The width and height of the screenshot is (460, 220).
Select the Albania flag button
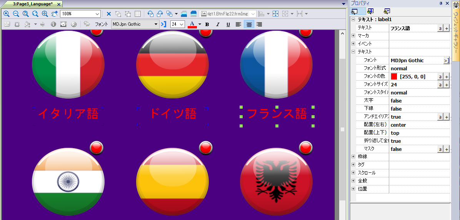point(277,182)
